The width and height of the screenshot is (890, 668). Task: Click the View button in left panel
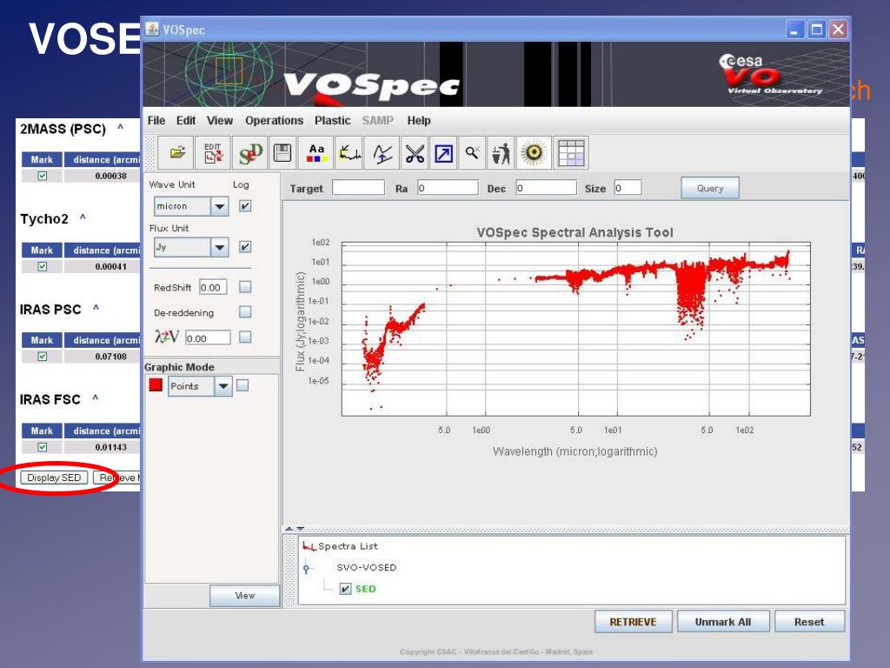tap(244, 595)
